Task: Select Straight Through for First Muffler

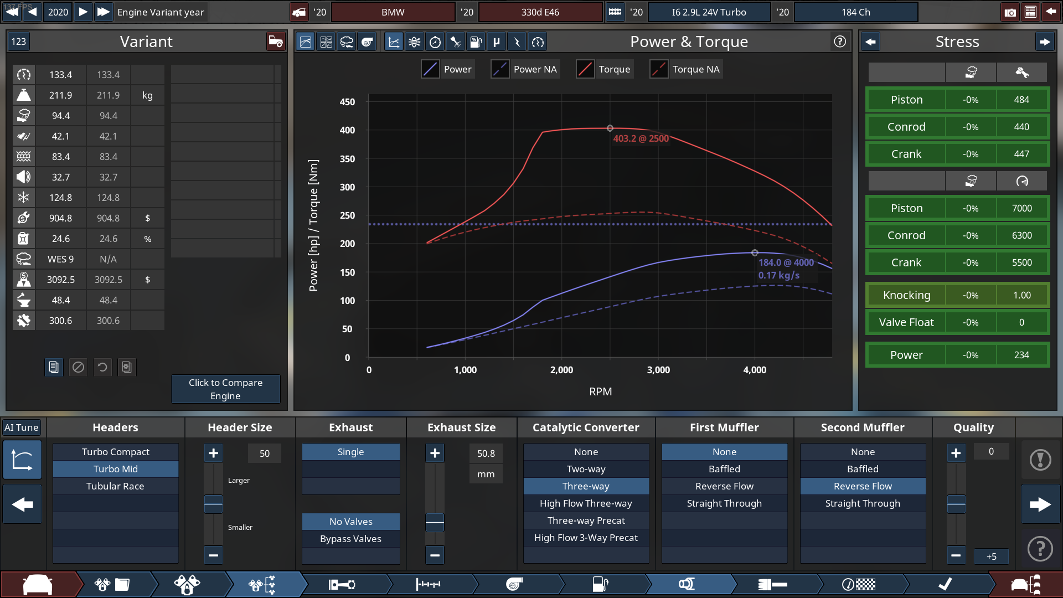Action: coord(725,503)
